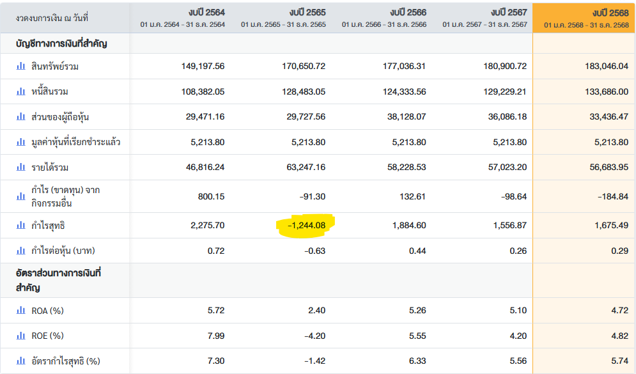Viewport: 636px width, 374px height.
Task: Open the chart icon for หนี้สินรวม
Action: click(x=21, y=91)
